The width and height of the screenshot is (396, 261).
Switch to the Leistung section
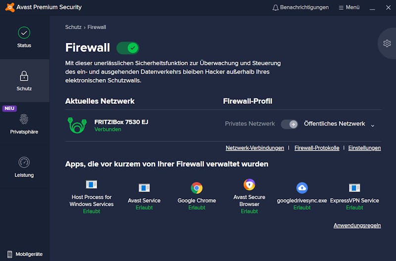click(x=24, y=167)
